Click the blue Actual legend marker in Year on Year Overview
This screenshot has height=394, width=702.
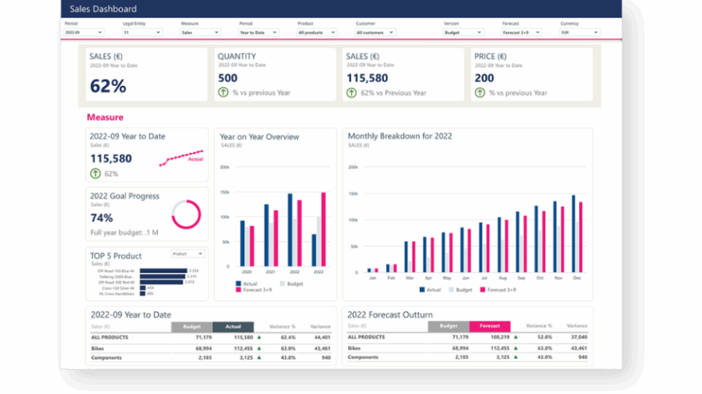[238, 283]
